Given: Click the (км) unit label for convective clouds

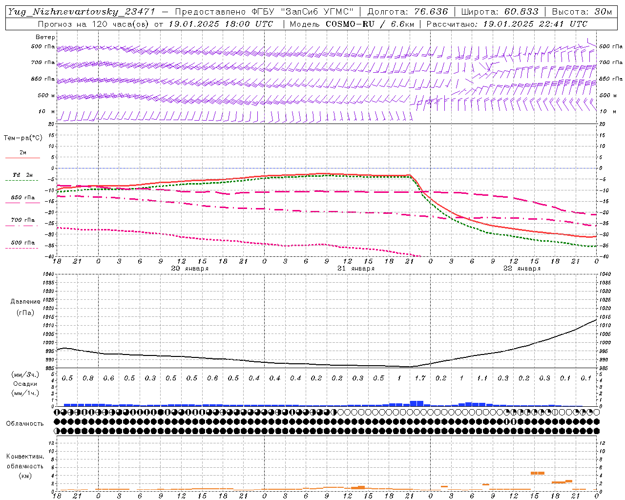Looking at the screenshot, I should click(25, 476).
